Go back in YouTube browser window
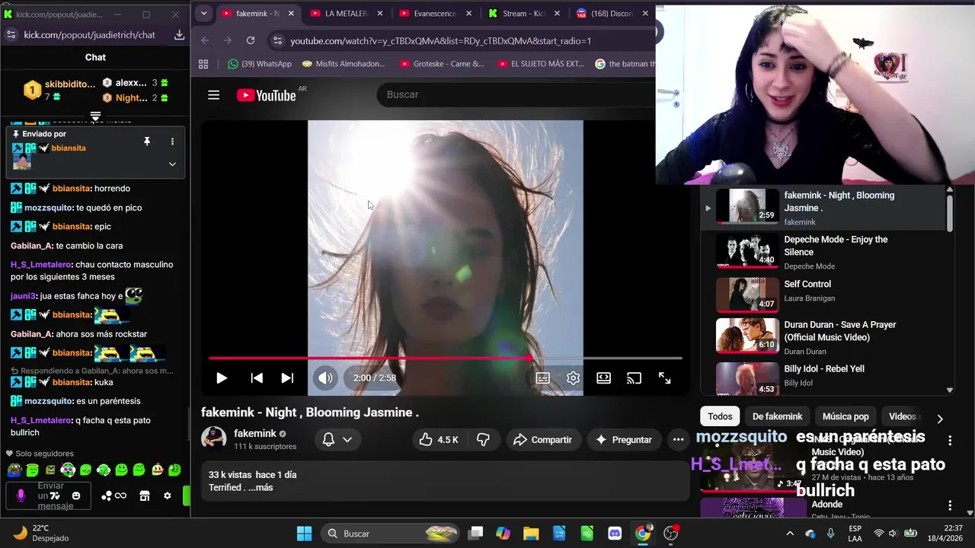The image size is (975, 548). click(x=205, y=40)
